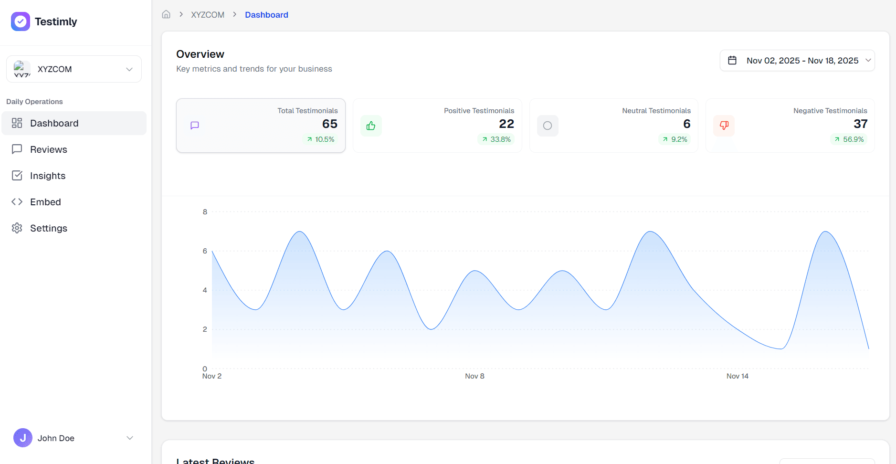Select Reviews in the sidebar

(49, 149)
